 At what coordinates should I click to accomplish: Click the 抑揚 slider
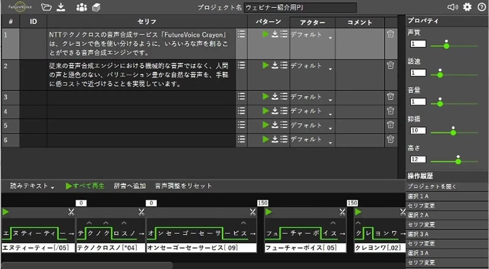454,132
